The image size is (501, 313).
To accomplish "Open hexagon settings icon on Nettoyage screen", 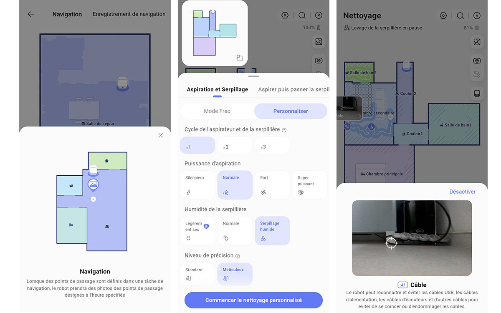I will 443,16.
